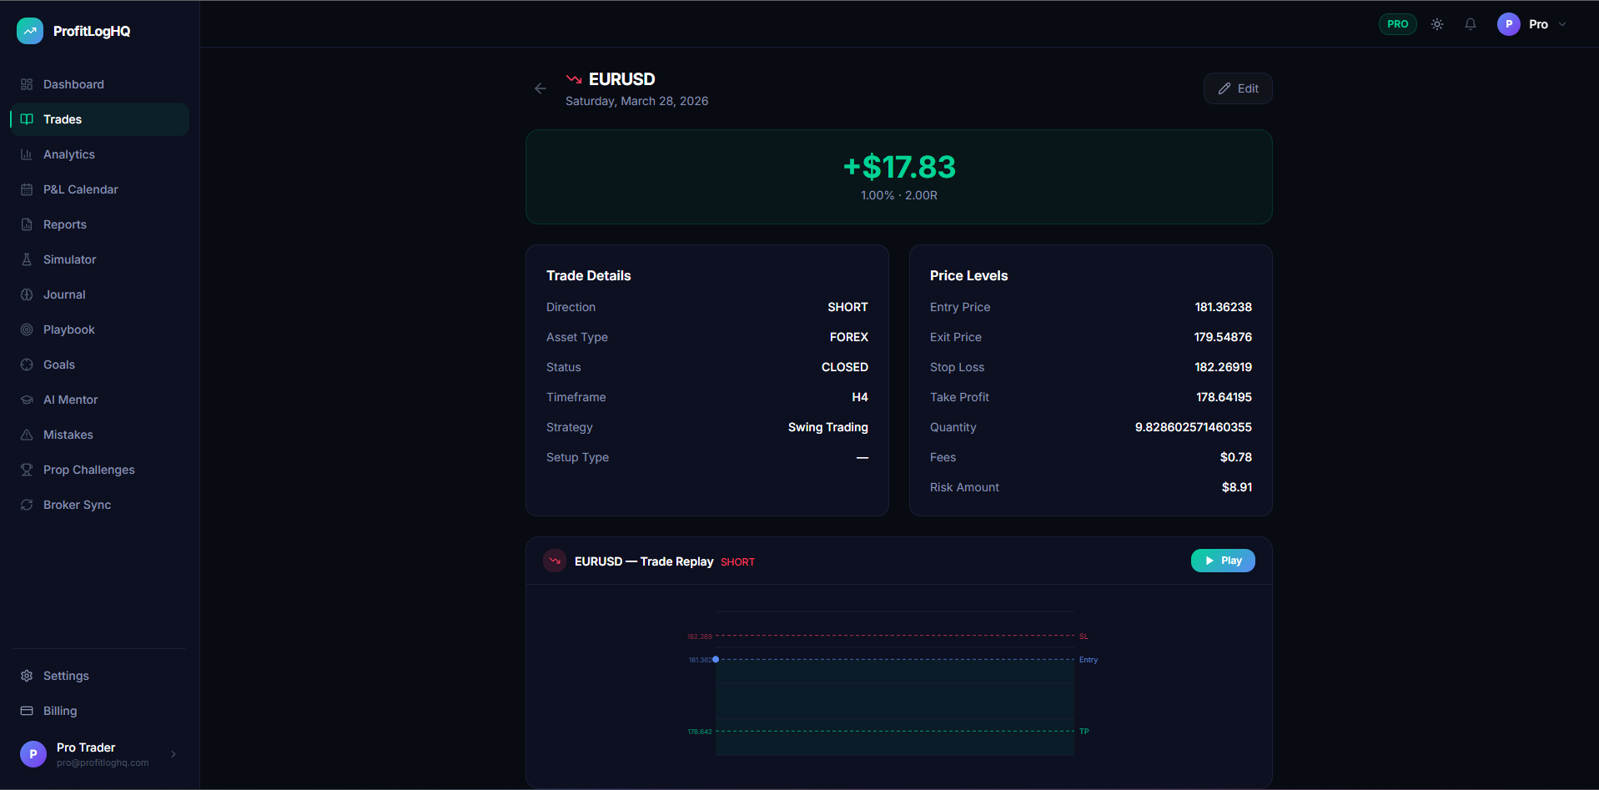Click the back arrow near EURUSD
The width and height of the screenshot is (1599, 790).
click(x=541, y=88)
